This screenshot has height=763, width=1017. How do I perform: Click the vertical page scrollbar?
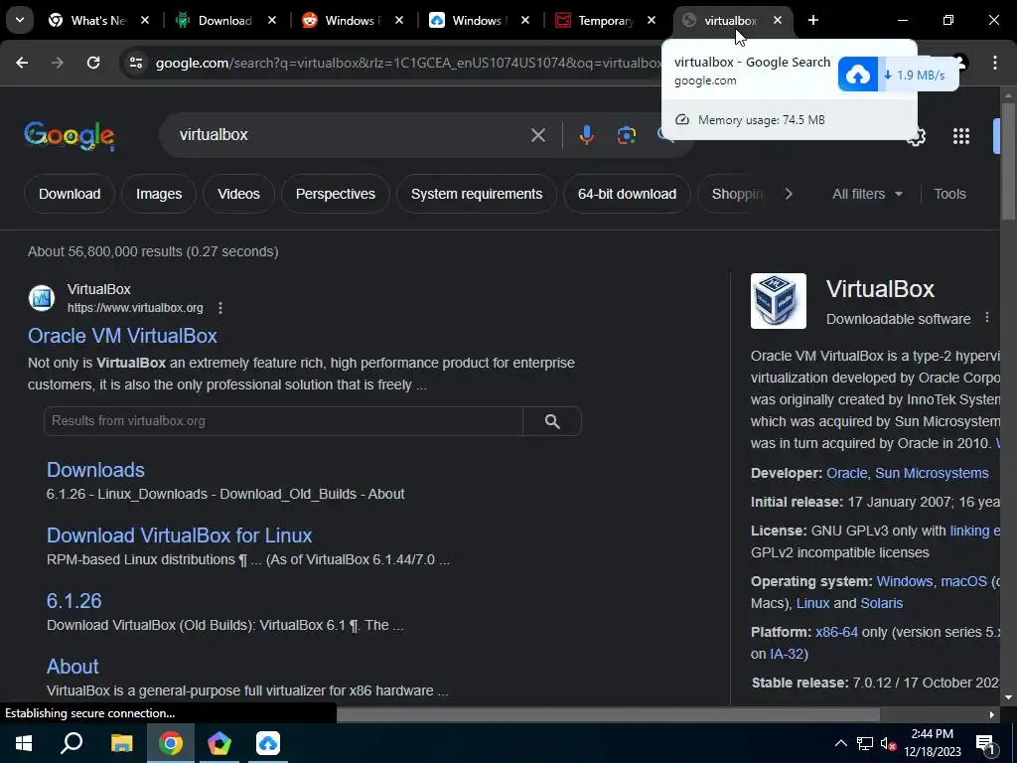[1008, 162]
